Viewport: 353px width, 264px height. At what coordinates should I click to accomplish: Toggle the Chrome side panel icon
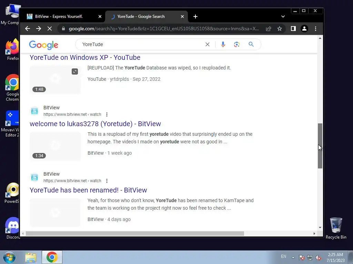point(293,29)
